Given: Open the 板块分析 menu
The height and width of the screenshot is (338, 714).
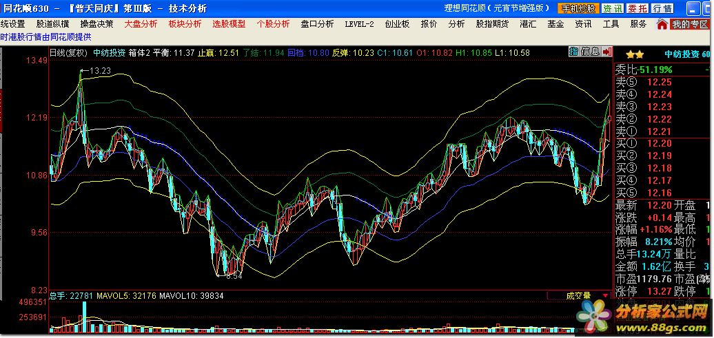Looking at the screenshot, I should (x=185, y=24).
